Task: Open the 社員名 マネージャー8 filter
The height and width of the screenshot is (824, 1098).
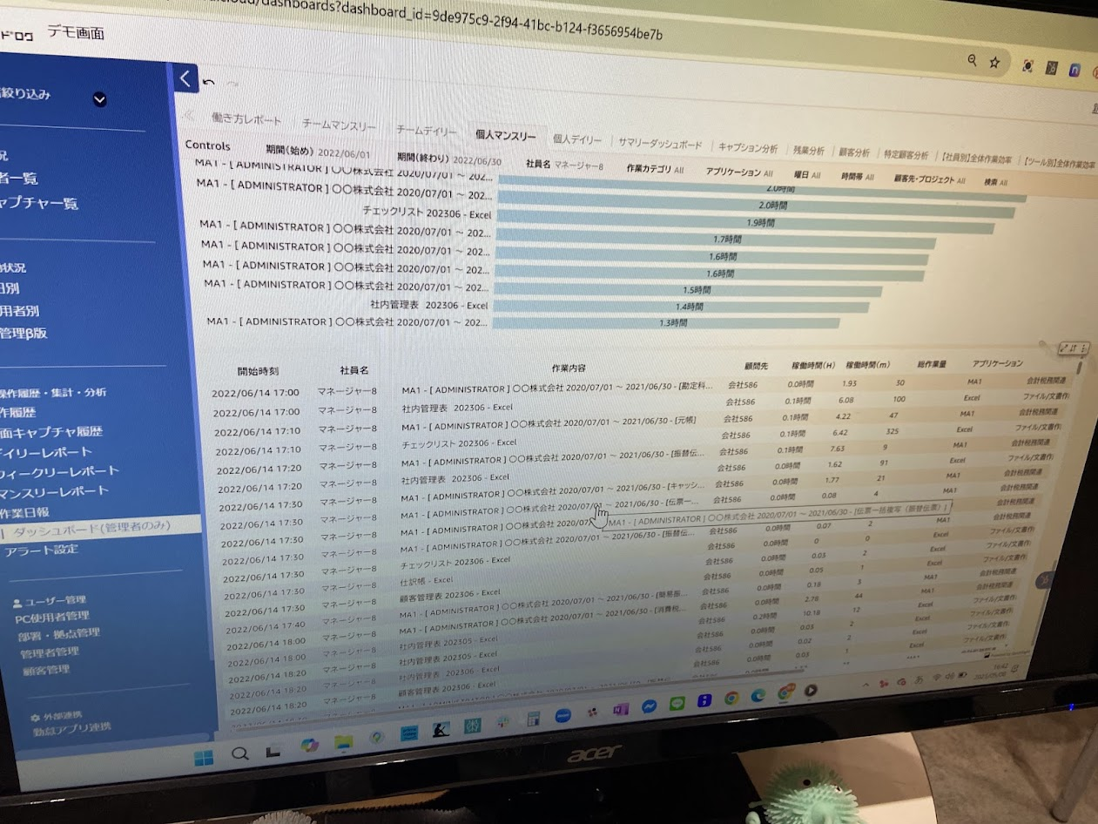Action: coord(564,164)
